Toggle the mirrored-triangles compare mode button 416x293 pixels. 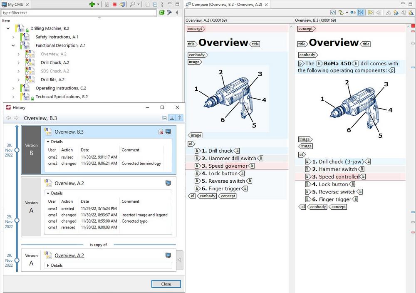[x=361, y=12]
